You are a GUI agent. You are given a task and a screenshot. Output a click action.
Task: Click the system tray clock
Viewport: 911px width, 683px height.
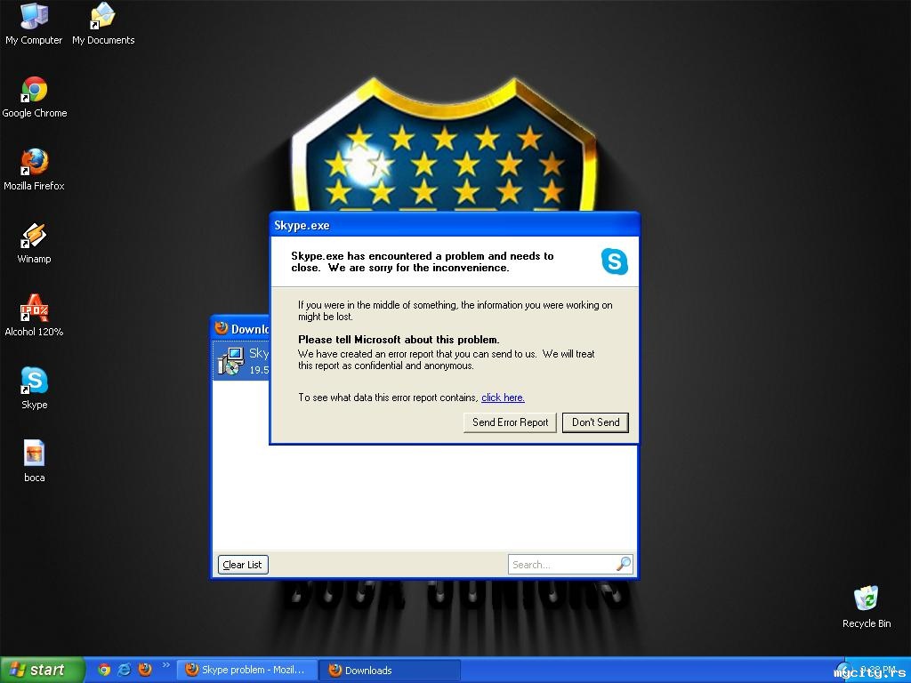878,670
